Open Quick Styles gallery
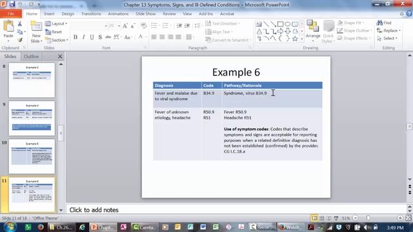The height and width of the screenshot is (232, 413). coord(328,32)
